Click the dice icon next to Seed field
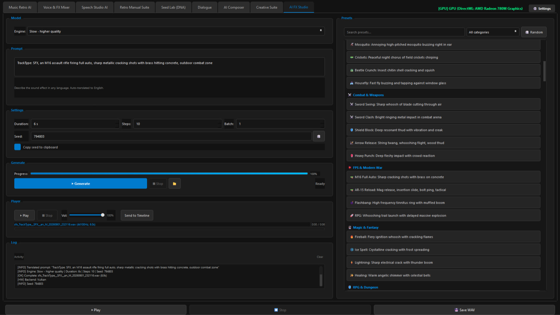560x315 pixels. [318, 136]
